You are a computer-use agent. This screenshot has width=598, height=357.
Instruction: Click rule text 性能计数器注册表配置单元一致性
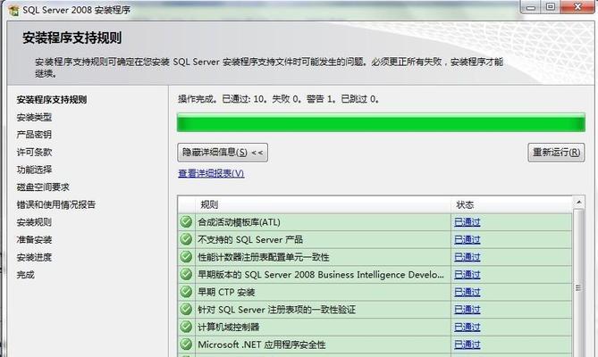point(263,257)
